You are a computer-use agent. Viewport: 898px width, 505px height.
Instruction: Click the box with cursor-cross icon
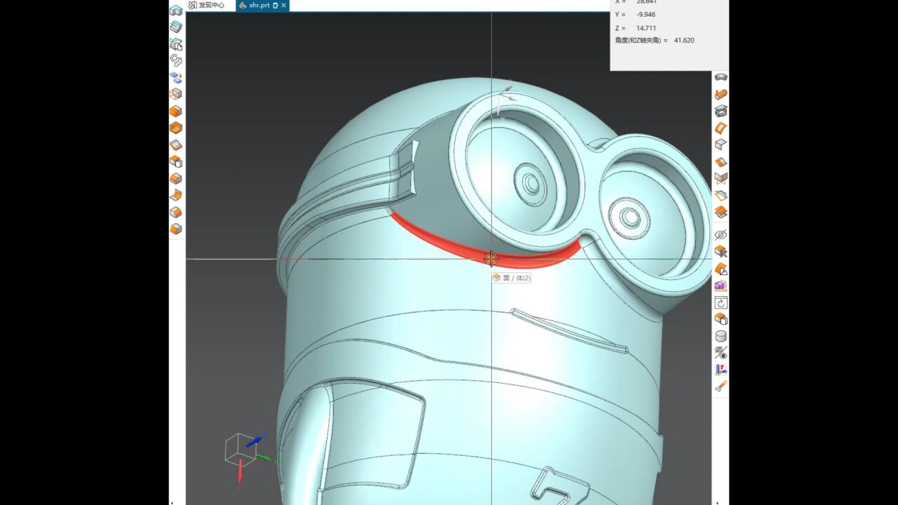click(x=721, y=251)
